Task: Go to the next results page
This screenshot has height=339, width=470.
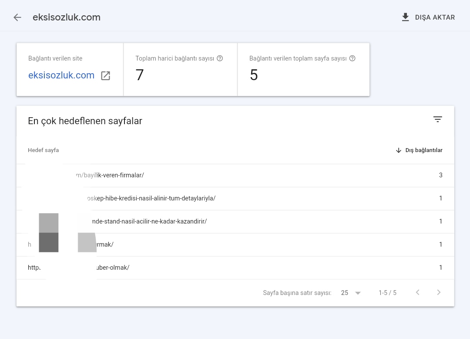Action: coord(439,292)
